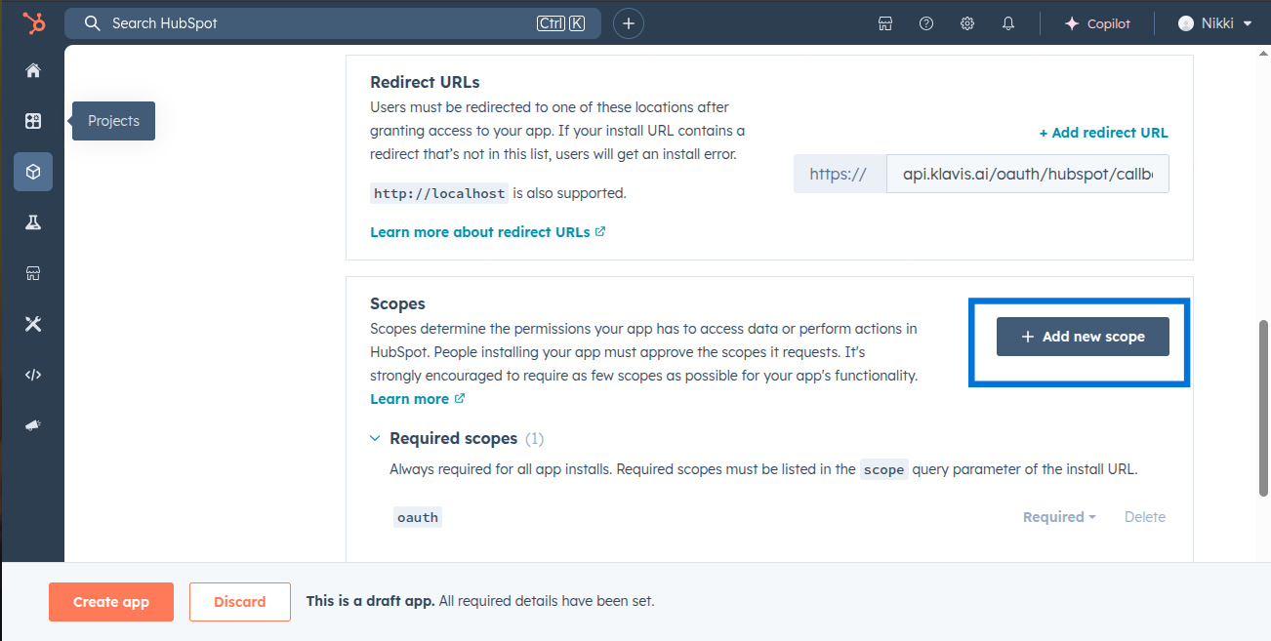The image size is (1271, 641).
Task: Open the Learn more link under Scopes
Action: coord(418,399)
